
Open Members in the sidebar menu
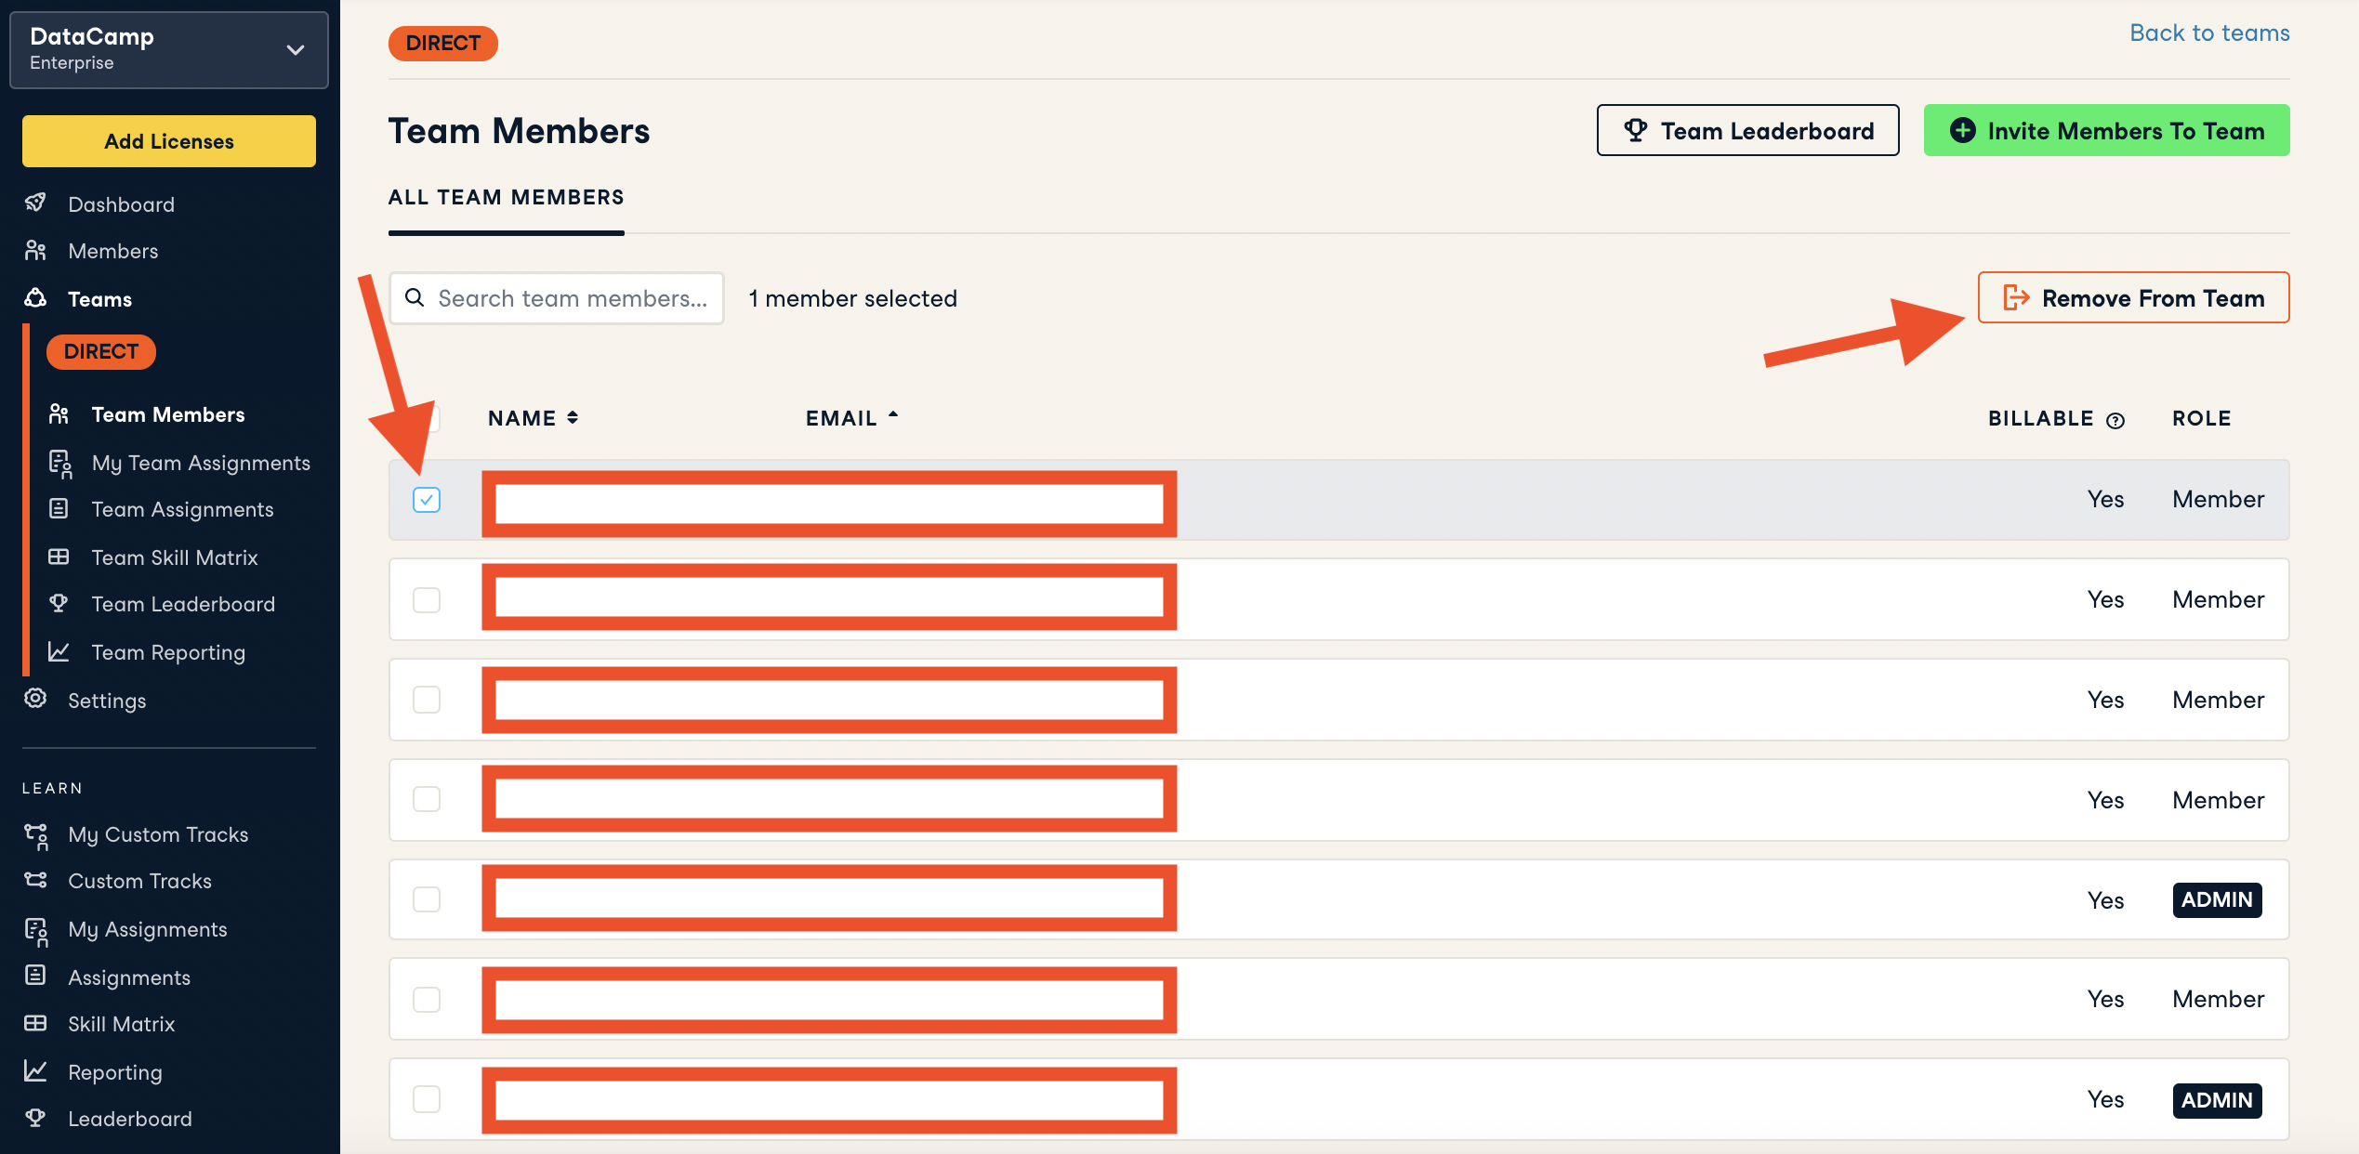112,251
